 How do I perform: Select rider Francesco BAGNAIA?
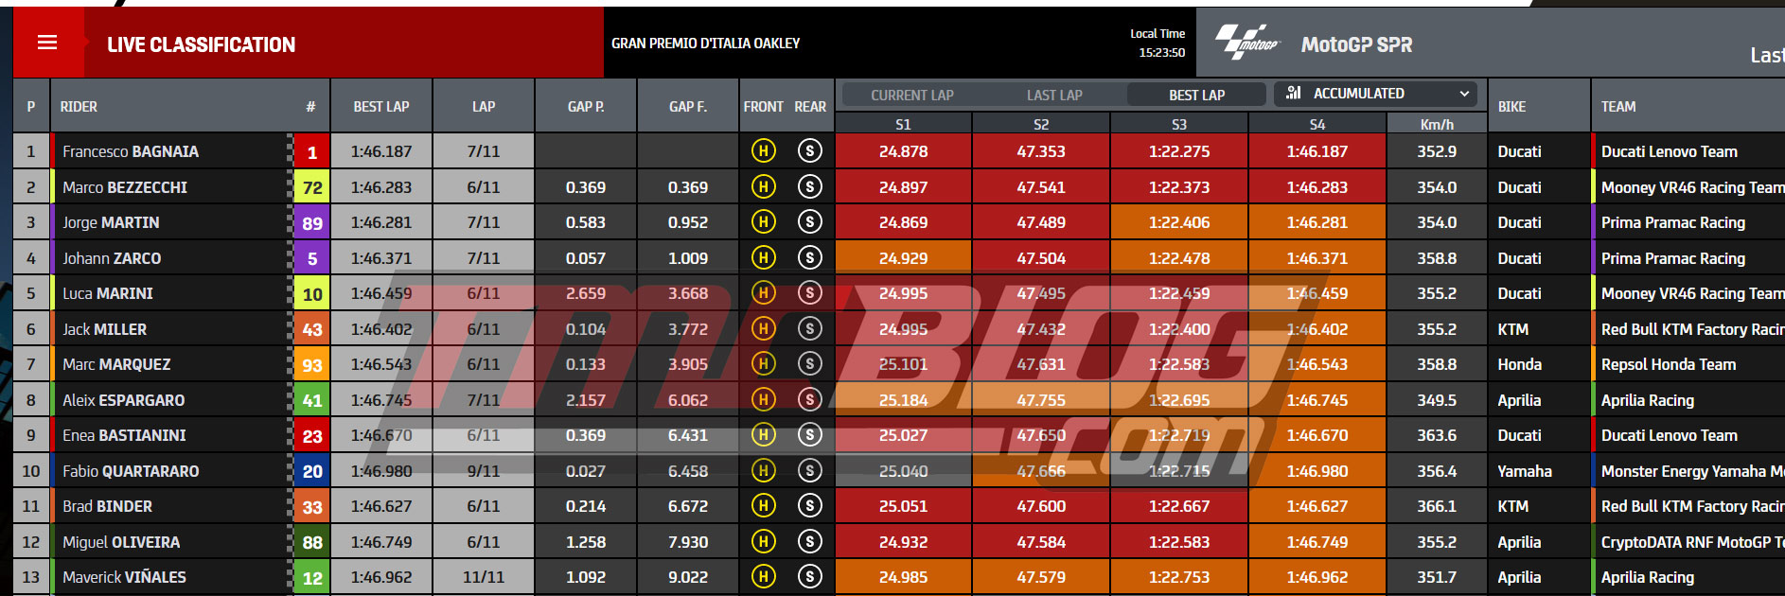131,151
